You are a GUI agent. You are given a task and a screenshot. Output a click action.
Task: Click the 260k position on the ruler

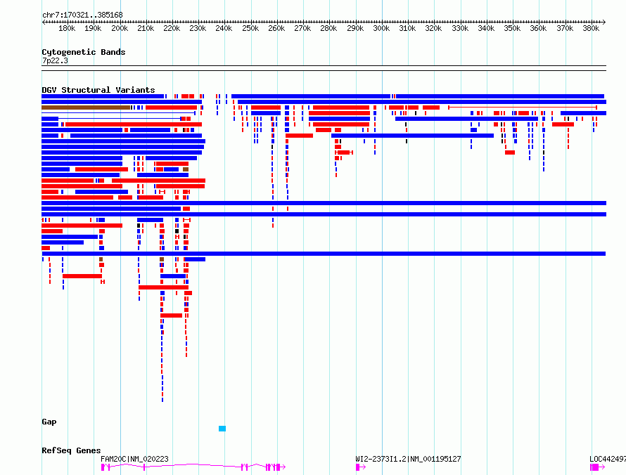tap(276, 28)
